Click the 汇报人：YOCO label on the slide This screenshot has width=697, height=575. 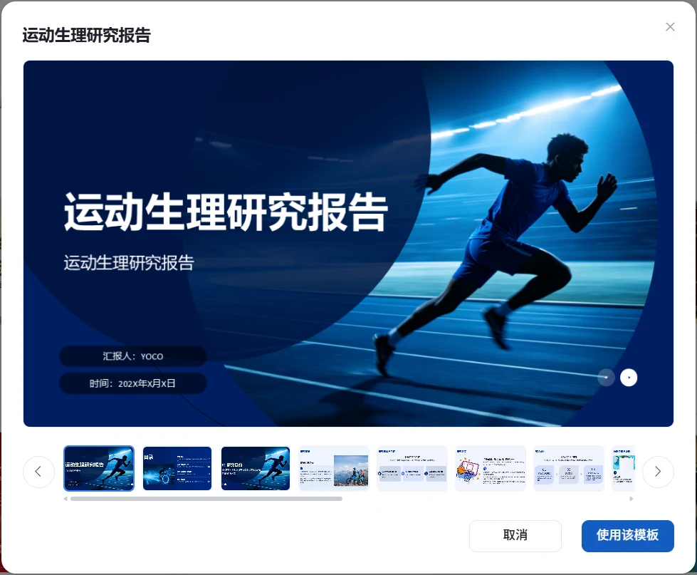[x=133, y=356]
